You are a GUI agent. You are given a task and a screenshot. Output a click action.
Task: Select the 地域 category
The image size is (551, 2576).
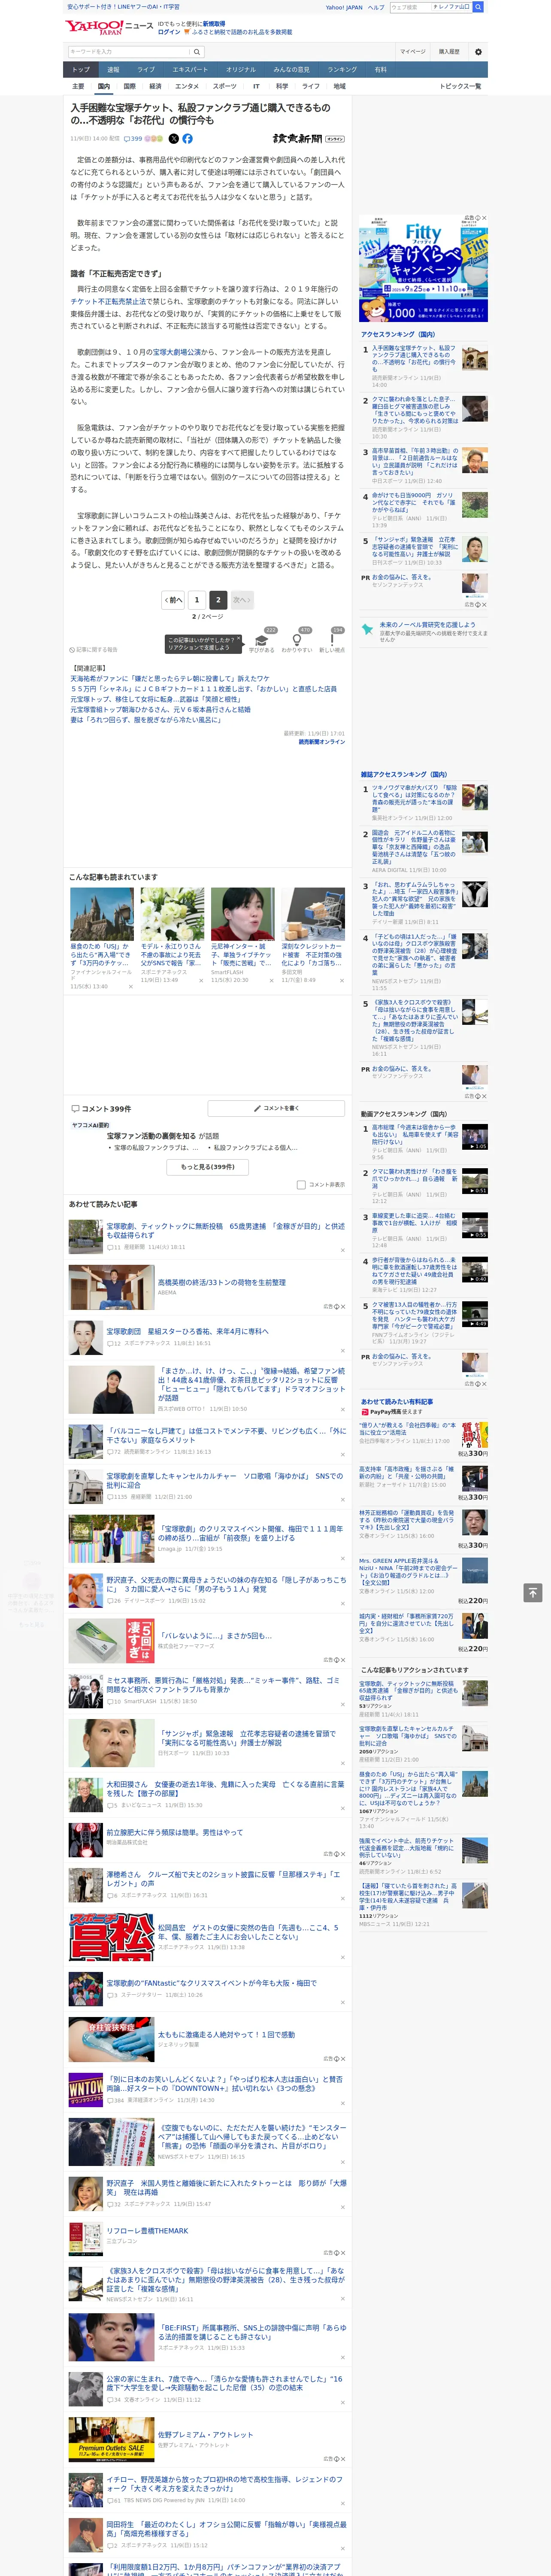point(339,86)
